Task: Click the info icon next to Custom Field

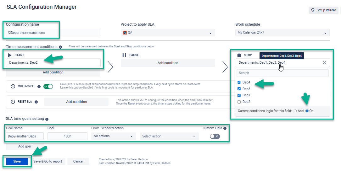Action: tap(225, 128)
